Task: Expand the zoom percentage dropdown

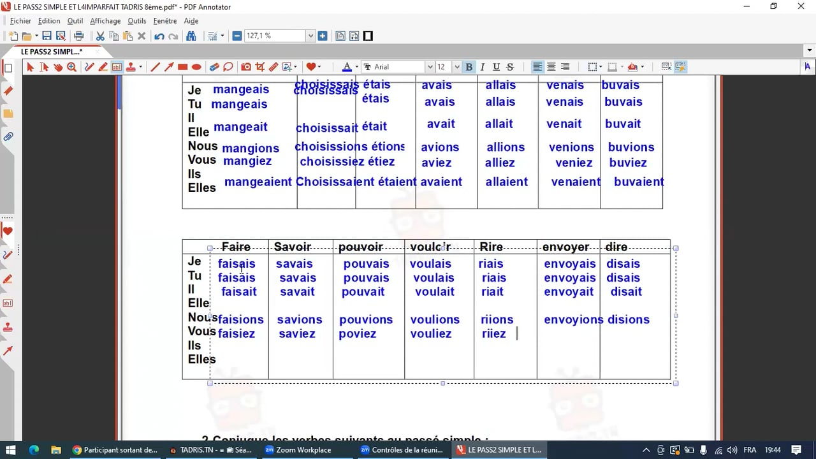Action: (x=311, y=36)
